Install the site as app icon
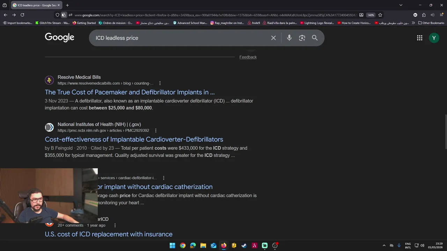This screenshot has height=251, width=447. pos(361,15)
